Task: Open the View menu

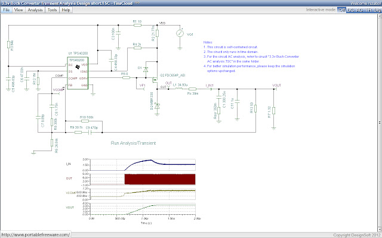Action: tap(19, 11)
